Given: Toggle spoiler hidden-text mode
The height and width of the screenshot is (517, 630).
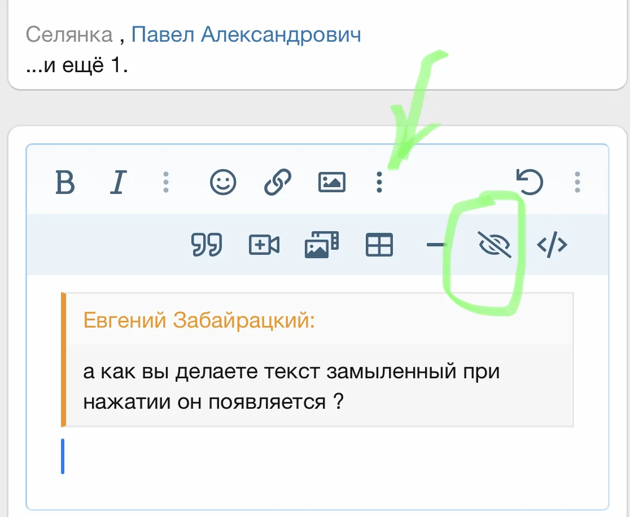Looking at the screenshot, I should 494,245.
